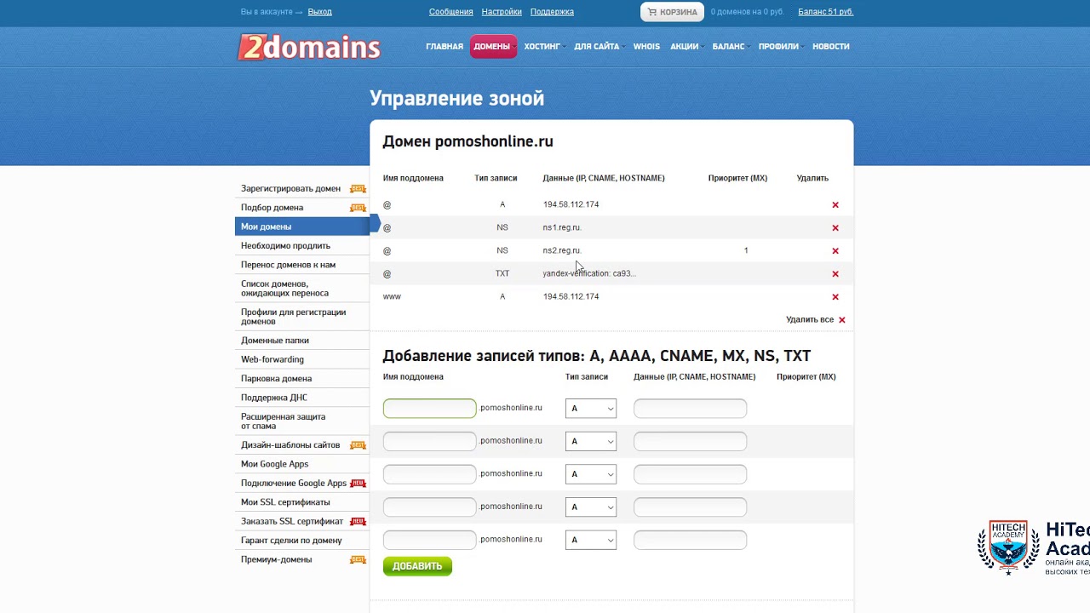Expand the Хостинг menu
Screen dimensions: 1090x613
click(543, 47)
